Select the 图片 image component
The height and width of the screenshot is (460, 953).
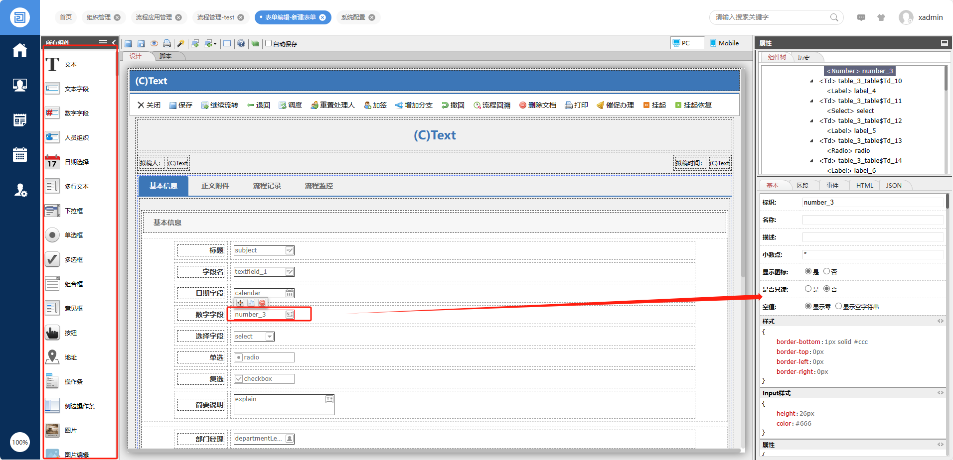(52, 430)
